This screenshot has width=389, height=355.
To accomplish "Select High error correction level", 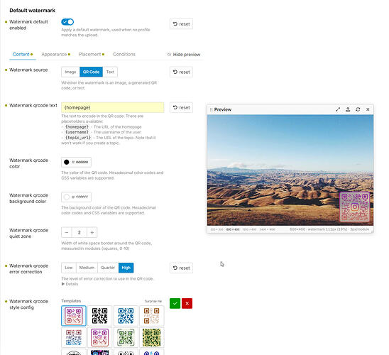I will [126, 268].
